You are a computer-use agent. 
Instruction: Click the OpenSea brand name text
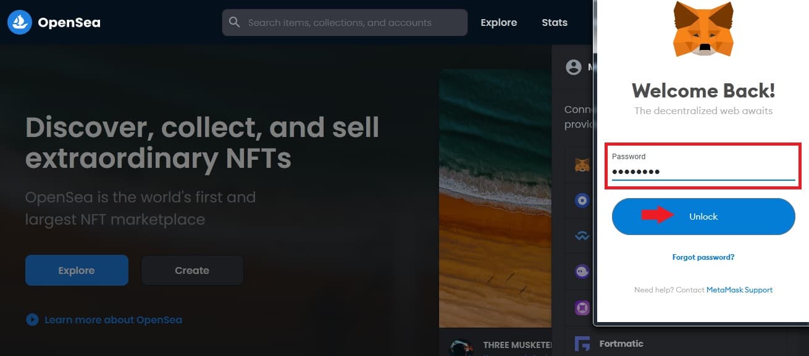click(69, 23)
